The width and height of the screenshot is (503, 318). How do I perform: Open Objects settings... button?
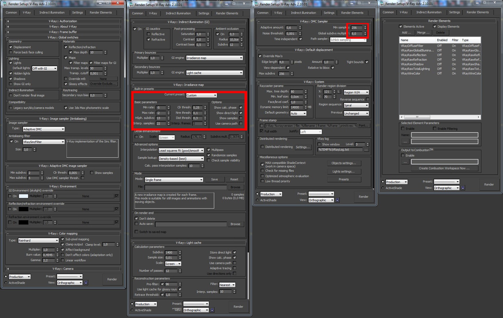click(x=344, y=163)
